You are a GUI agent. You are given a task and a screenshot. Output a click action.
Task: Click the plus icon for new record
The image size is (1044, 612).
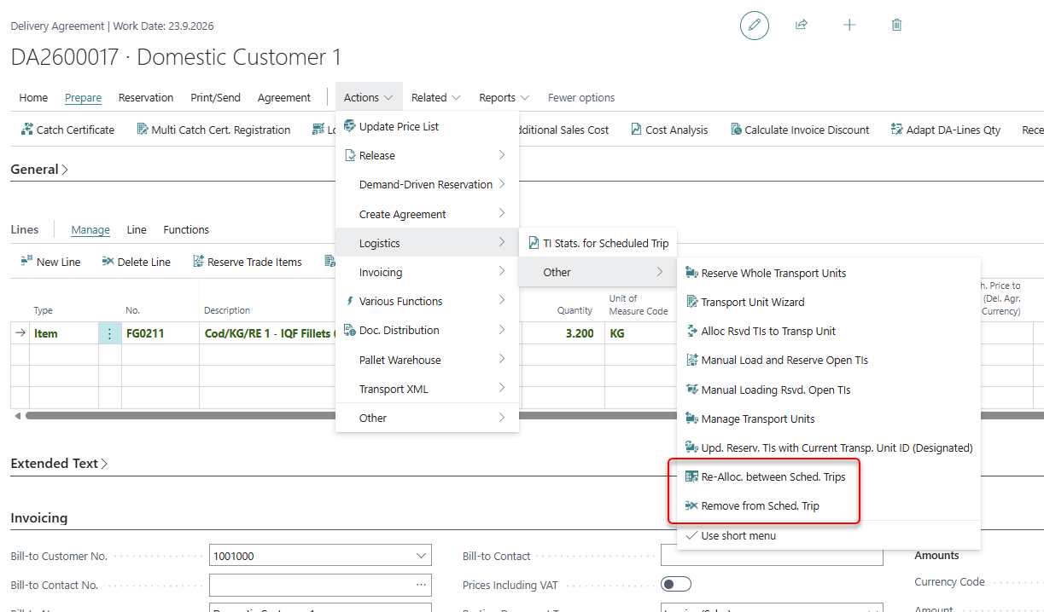click(849, 26)
